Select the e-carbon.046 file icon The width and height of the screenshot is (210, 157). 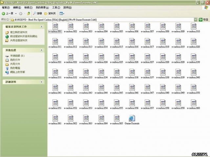pos(132,88)
